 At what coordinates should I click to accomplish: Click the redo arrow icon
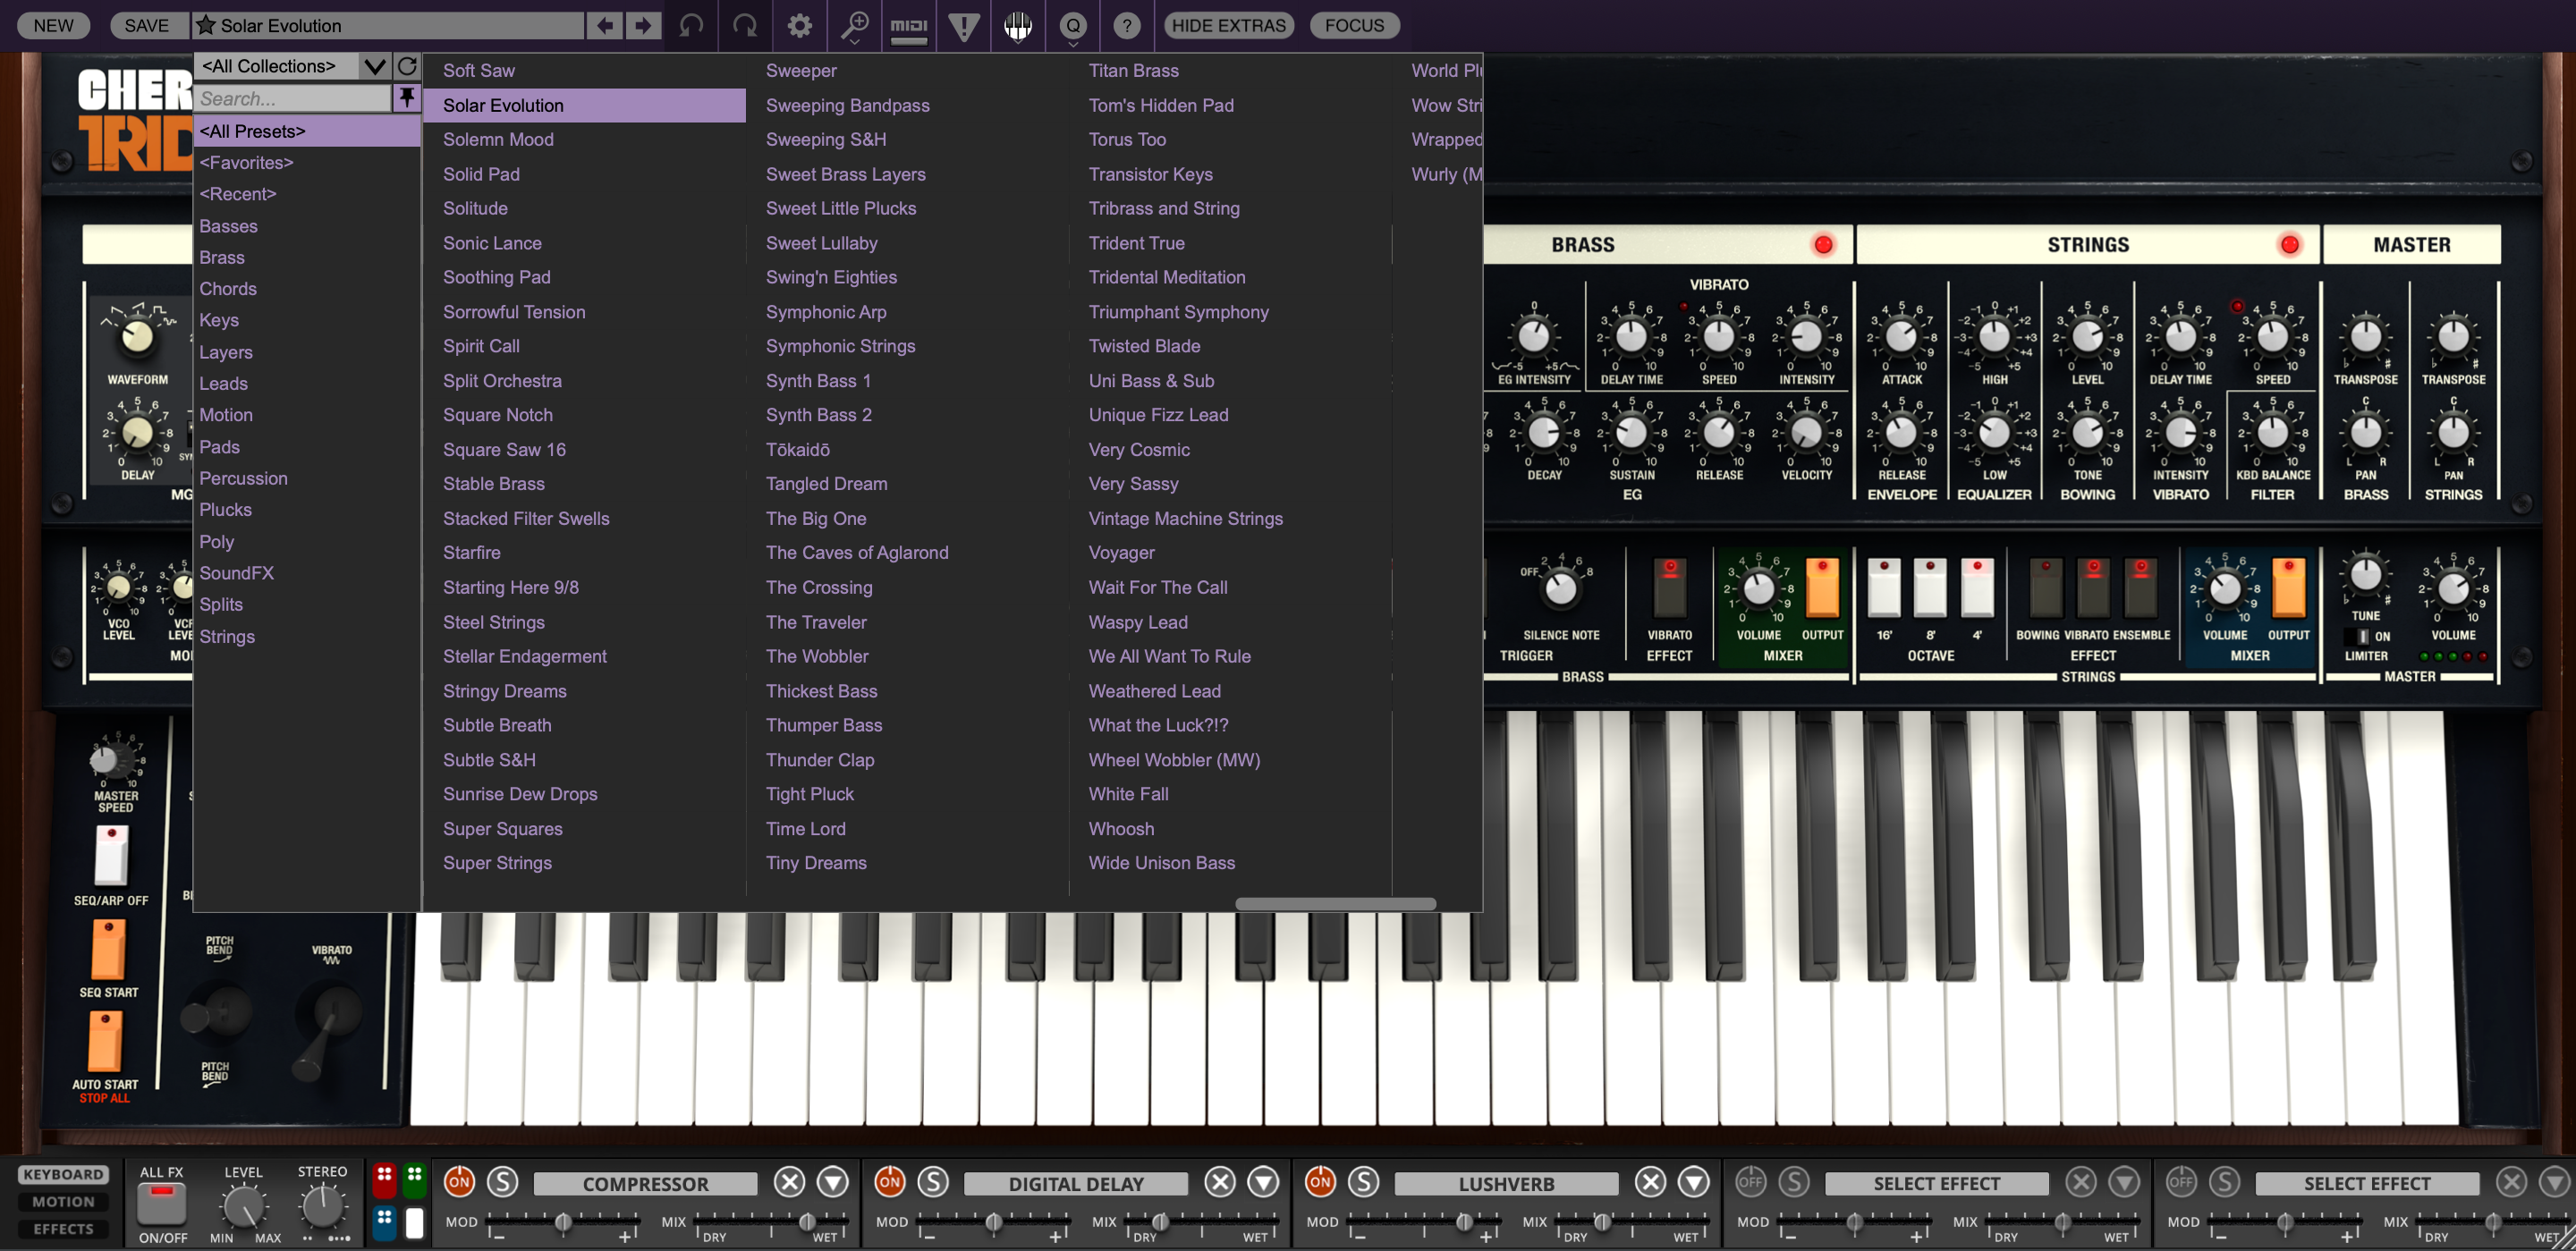tap(745, 25)
